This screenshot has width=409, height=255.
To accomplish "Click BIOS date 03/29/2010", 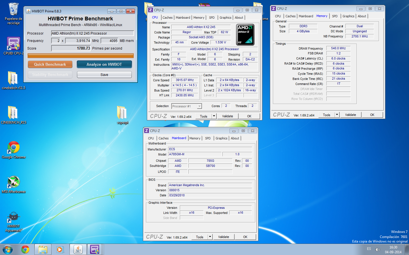I will click(x=210, y=195).
